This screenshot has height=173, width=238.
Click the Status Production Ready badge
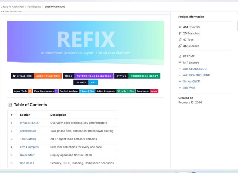[x=137, y=76]
